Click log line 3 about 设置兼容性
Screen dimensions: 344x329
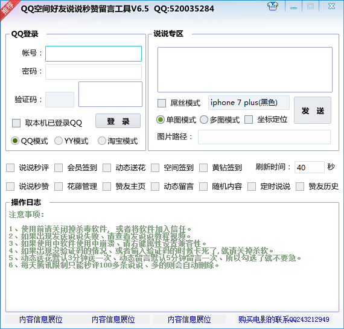coord(107,243)
